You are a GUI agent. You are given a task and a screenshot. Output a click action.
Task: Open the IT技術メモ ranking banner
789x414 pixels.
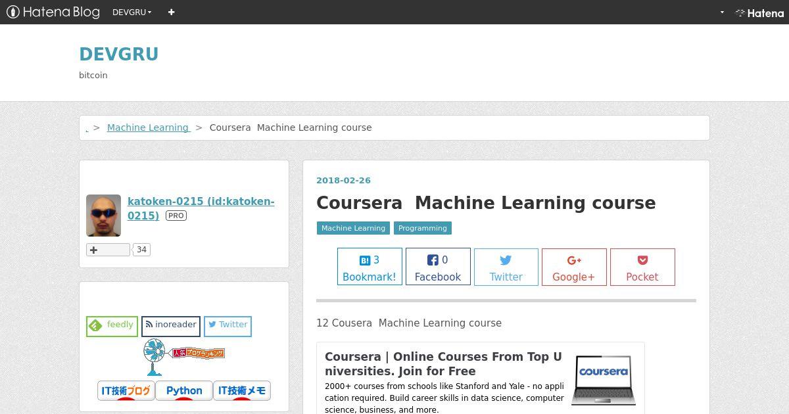coord(242,390)
